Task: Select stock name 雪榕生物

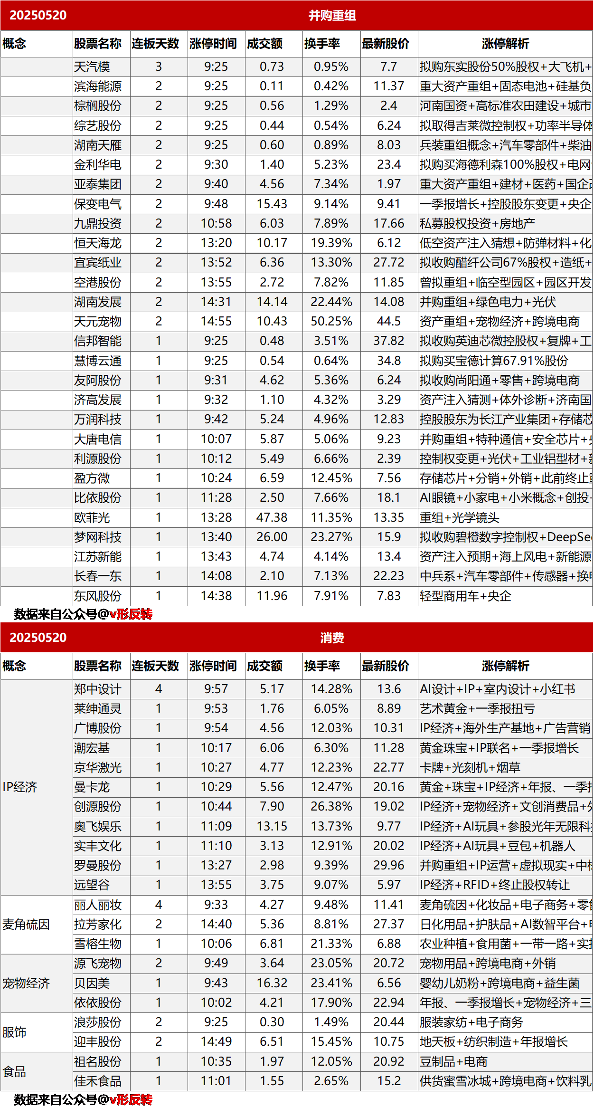Action: coord(98,944)
